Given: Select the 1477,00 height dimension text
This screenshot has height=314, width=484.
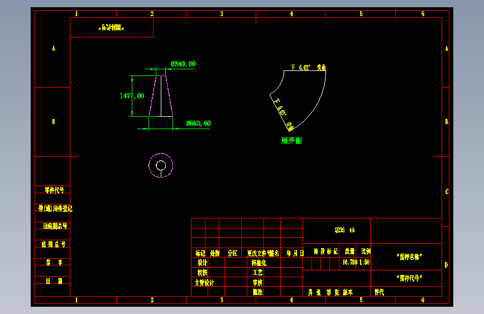Looking at the screenshot, I should (132, 96).
